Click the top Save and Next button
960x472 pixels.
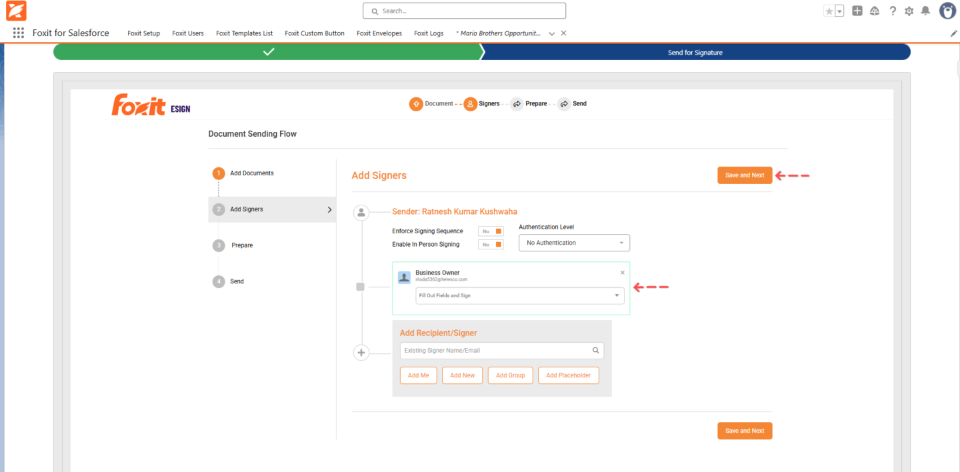click(x=745, y=175)
